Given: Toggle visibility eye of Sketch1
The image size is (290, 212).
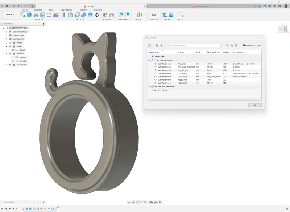Looking at the screenshot, I should pos(13,57).
